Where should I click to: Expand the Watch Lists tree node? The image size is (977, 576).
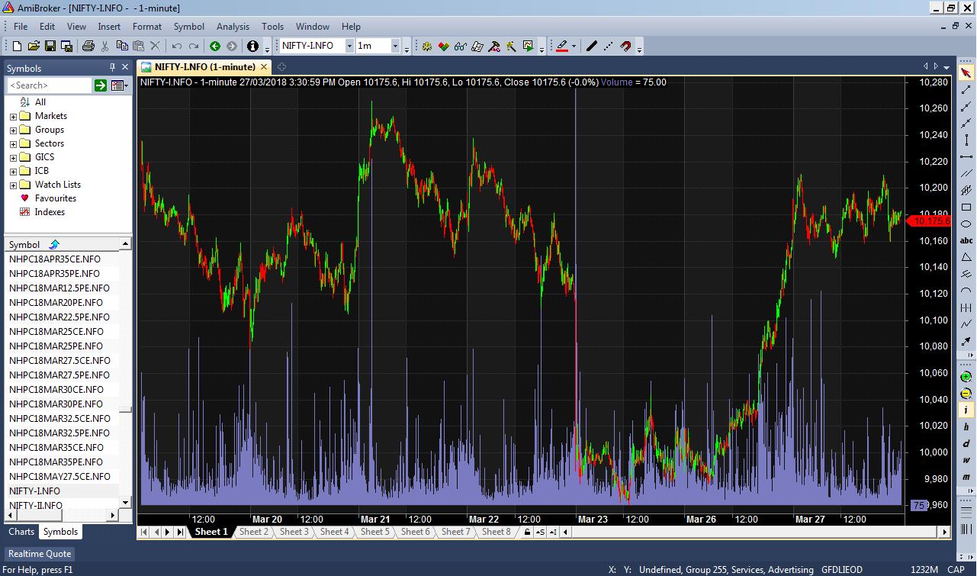coord(13,185)
